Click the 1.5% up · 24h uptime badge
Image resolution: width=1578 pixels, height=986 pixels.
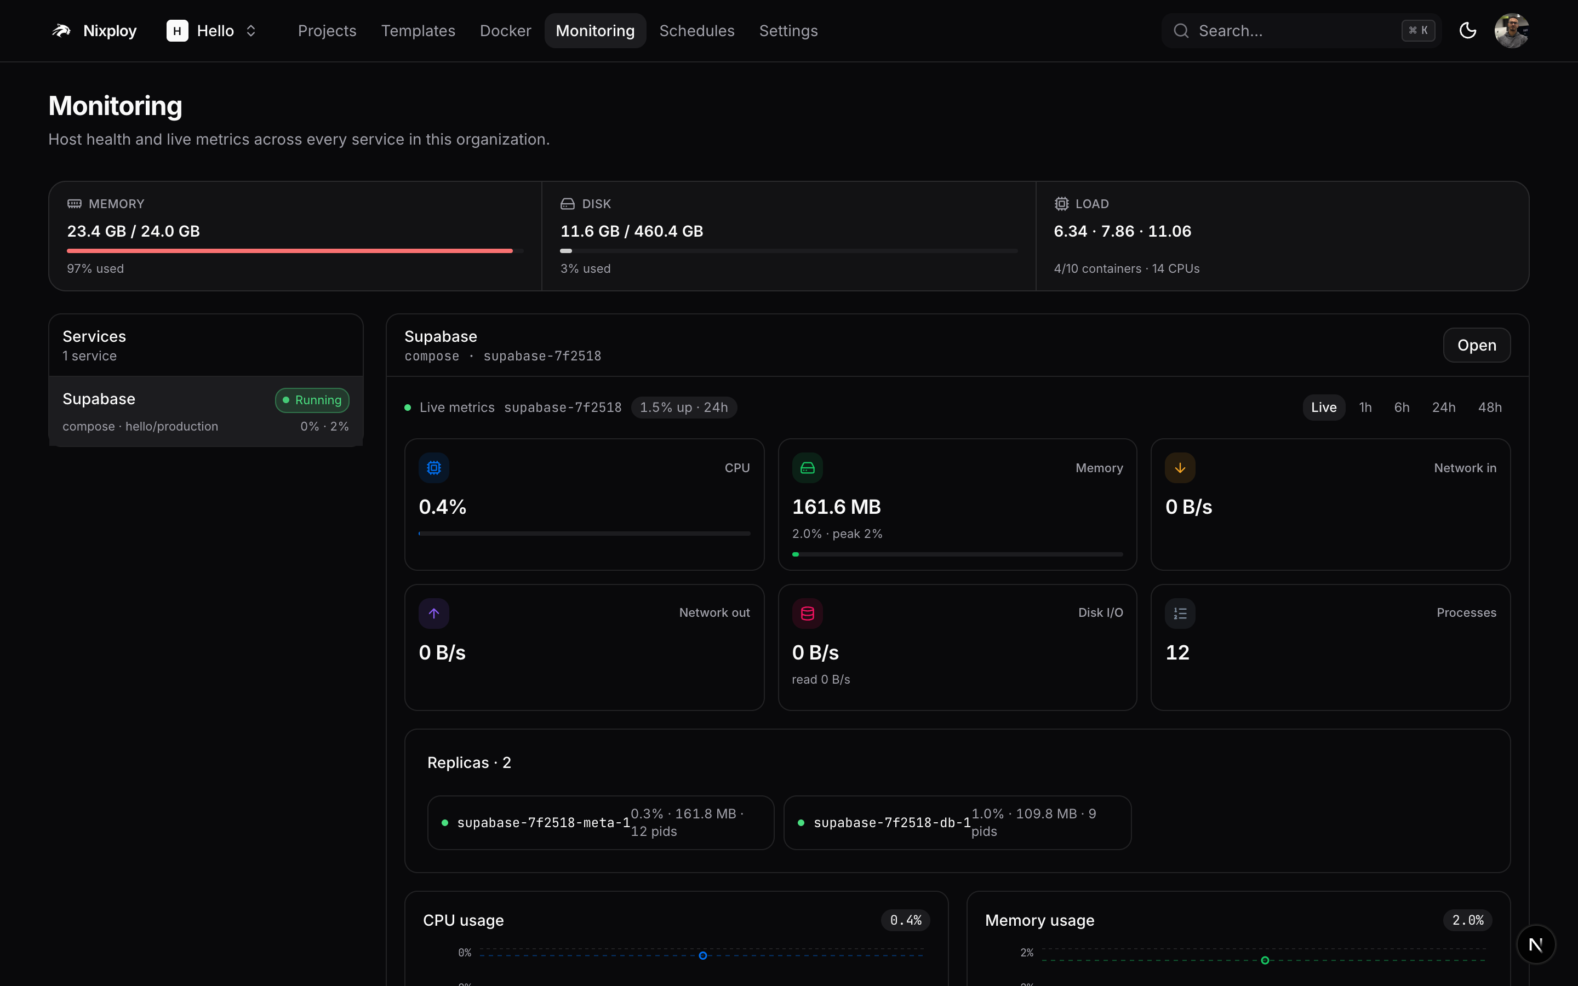[x=684, y=408]
